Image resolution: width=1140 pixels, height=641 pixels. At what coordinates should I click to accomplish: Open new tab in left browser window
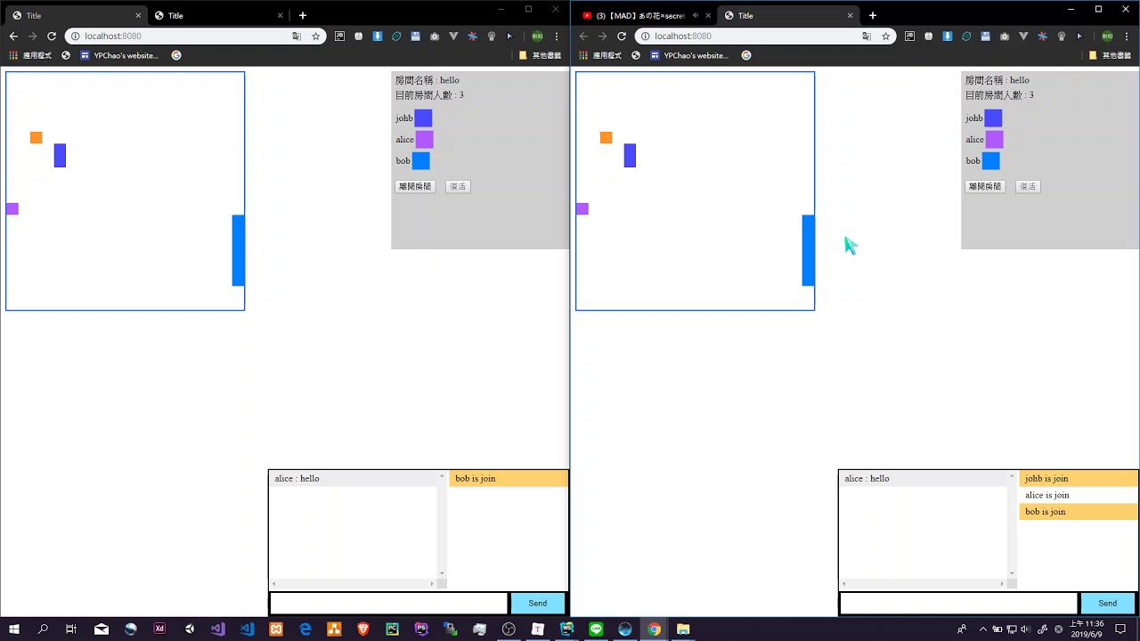(303, 15)
